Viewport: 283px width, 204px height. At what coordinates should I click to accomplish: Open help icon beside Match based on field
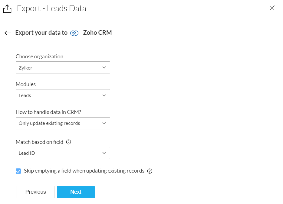[x=68, y=142]
